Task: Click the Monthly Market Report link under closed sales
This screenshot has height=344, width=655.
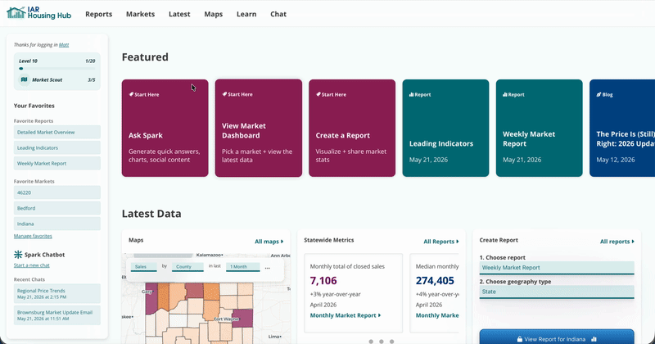Action: point(346,315)
